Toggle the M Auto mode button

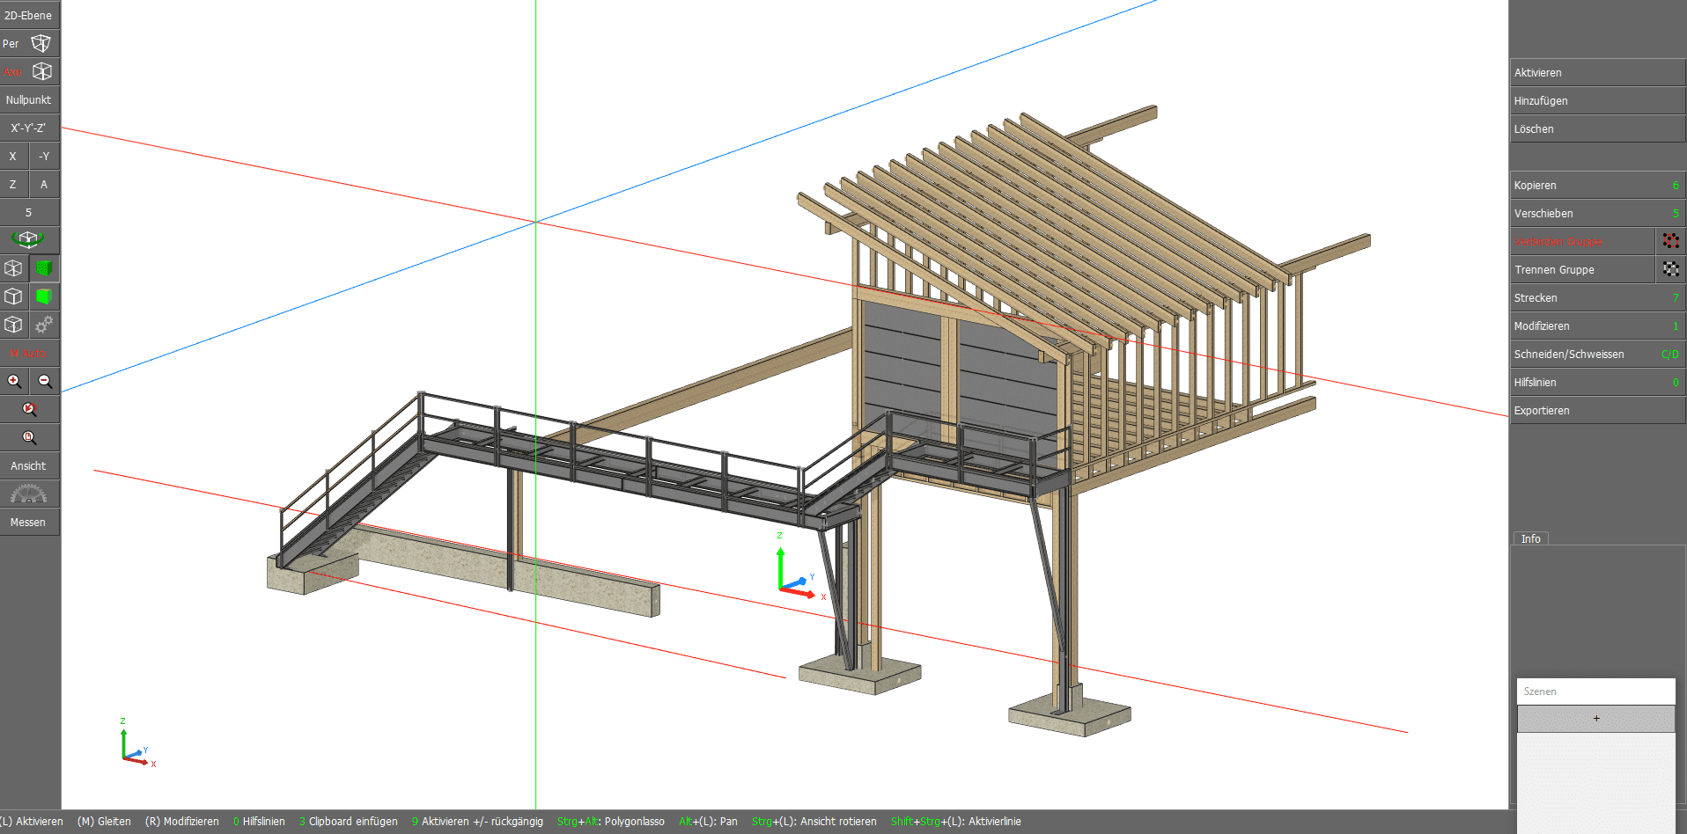(x=28, y=353)
